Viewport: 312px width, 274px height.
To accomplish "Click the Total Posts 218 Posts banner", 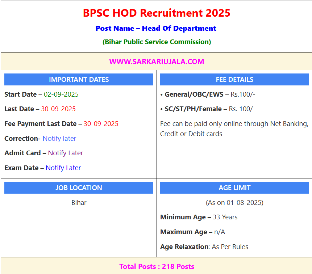I will [x=157, y=267].
